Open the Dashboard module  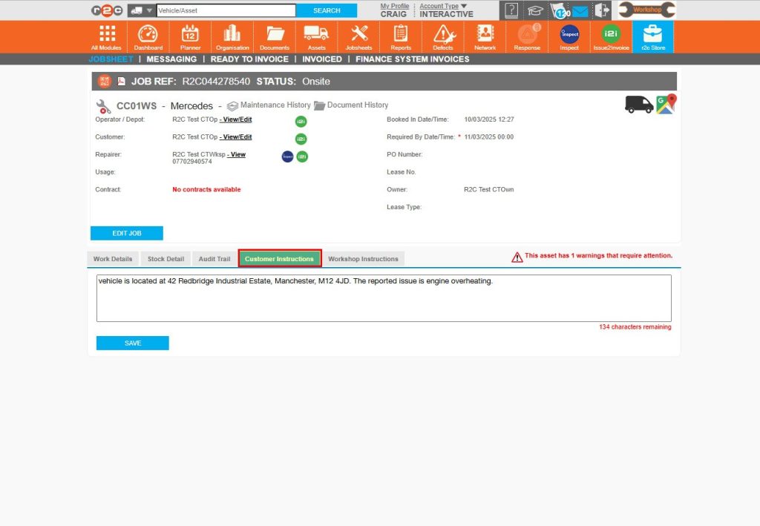click(148, 36)
